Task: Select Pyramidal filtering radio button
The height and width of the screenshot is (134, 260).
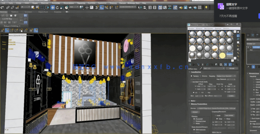Action: point(194,119)
